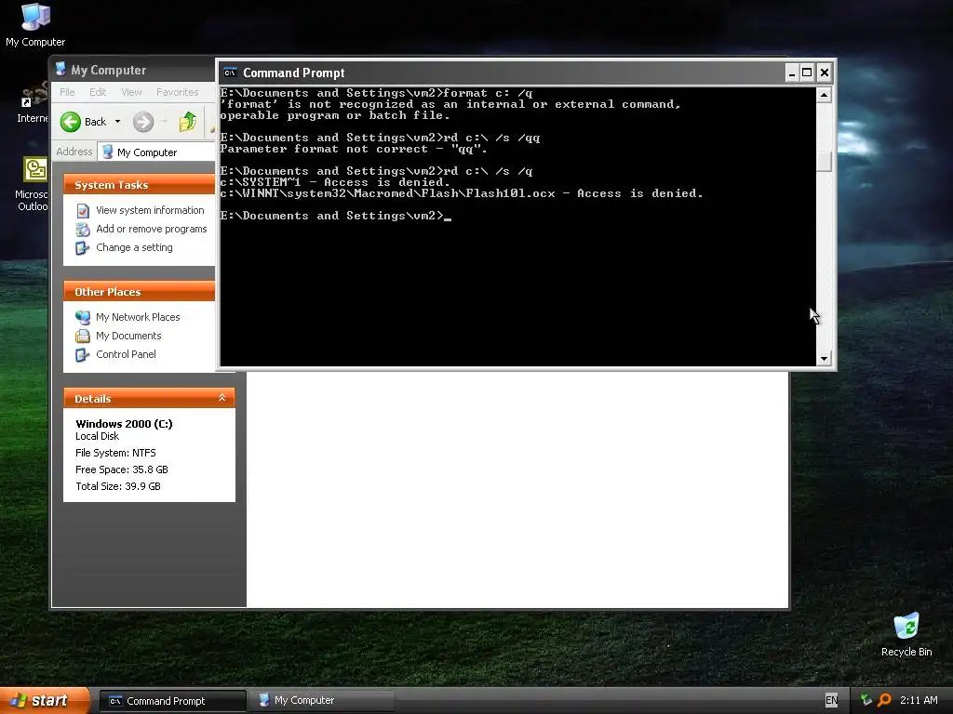This screenshot has width=953, height=714.
Task: Click Command Prompt scrollbar up arrow
Action: pos(824,95)
